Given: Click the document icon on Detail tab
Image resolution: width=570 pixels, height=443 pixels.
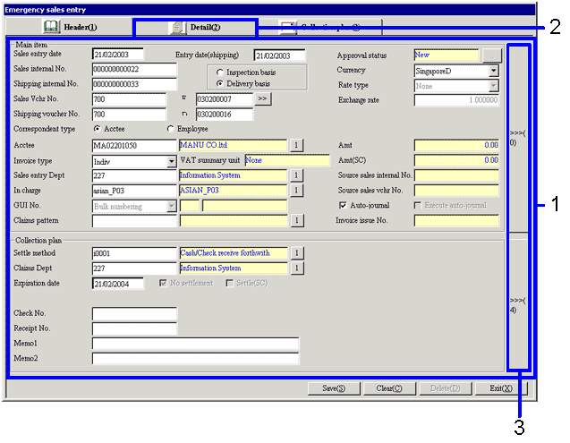Looking at the screenshot, I should coord(178,27).
